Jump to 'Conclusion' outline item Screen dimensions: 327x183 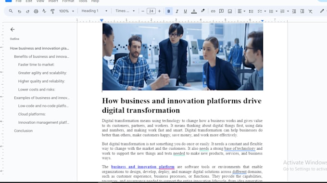pos(24,131)
